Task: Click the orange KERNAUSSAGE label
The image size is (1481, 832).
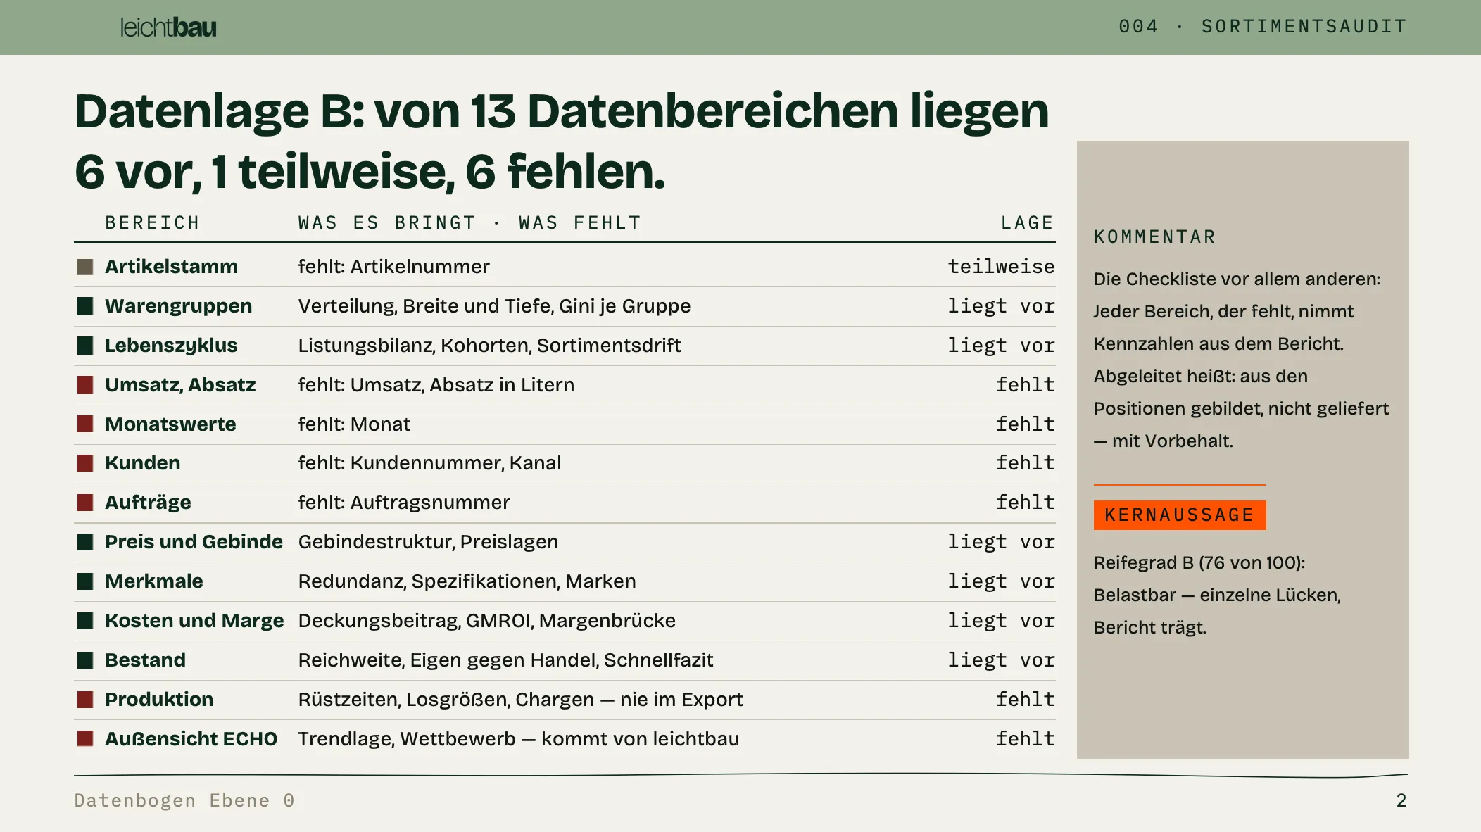Action: pos(1180,515)
